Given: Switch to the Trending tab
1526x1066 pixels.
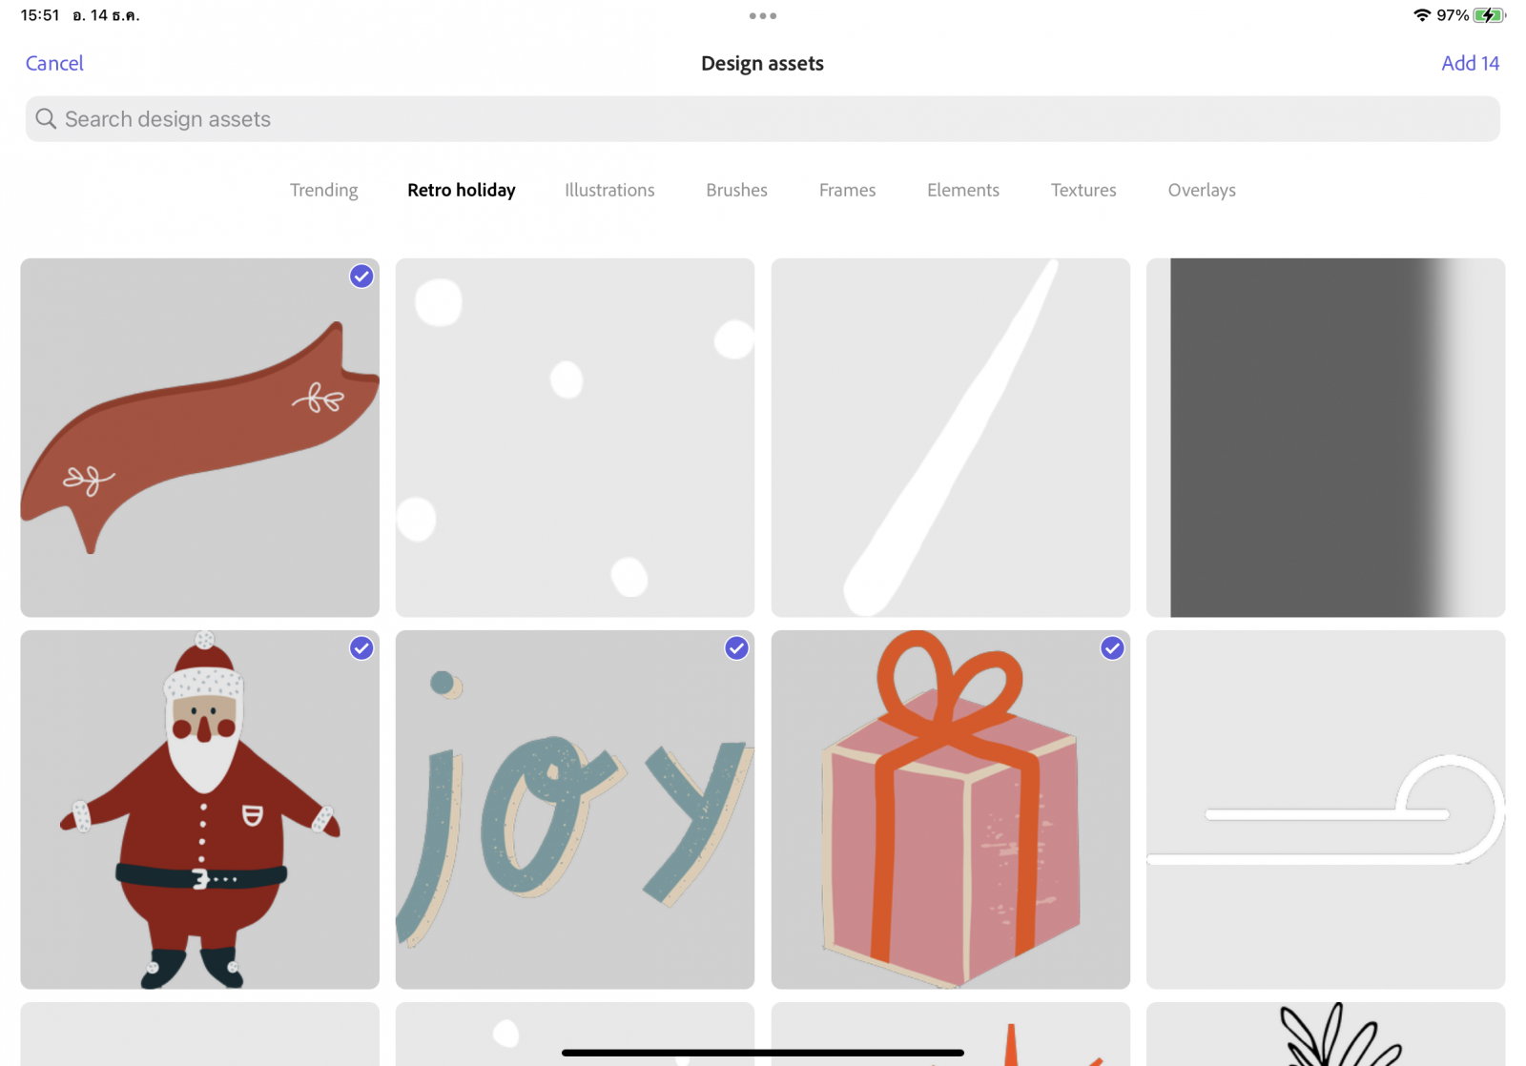Looking at the screenshot, I should (x=324, y=190).
